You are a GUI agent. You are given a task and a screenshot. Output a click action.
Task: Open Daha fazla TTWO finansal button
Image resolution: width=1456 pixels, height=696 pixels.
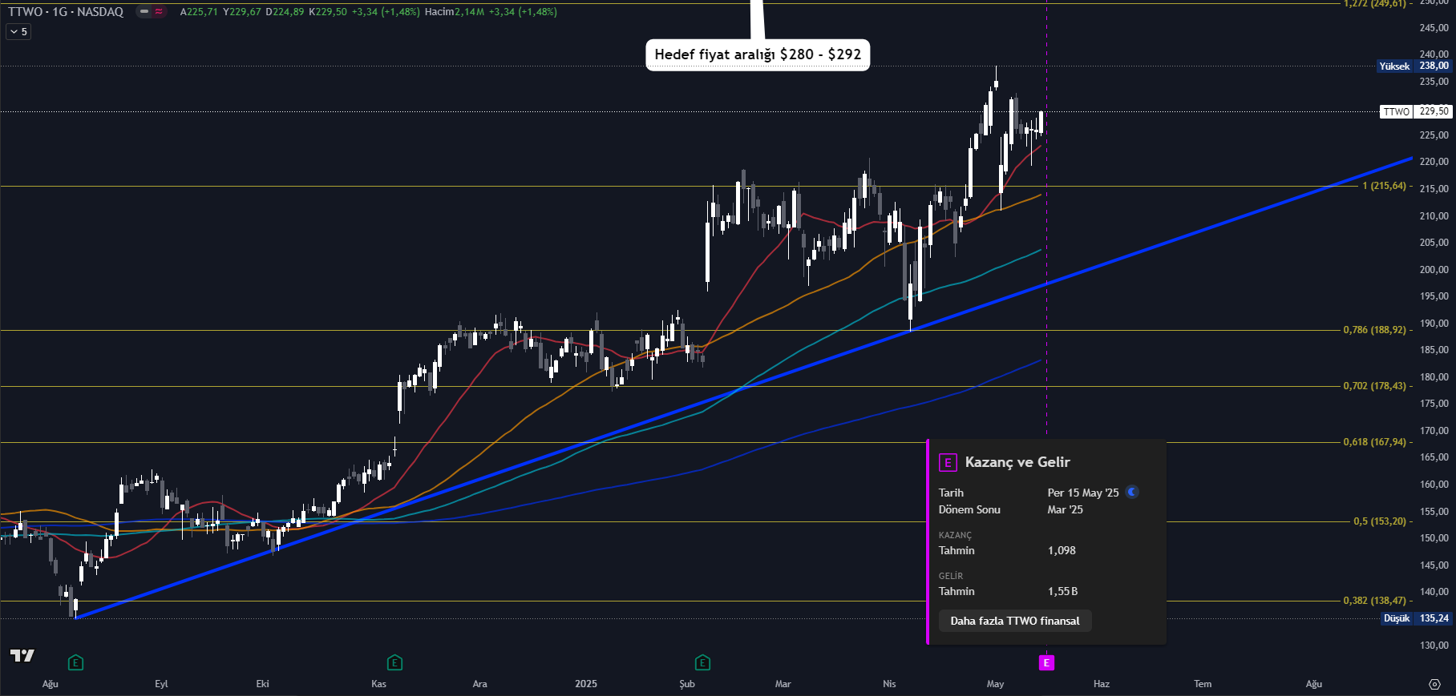click(x=1015, y=621)
